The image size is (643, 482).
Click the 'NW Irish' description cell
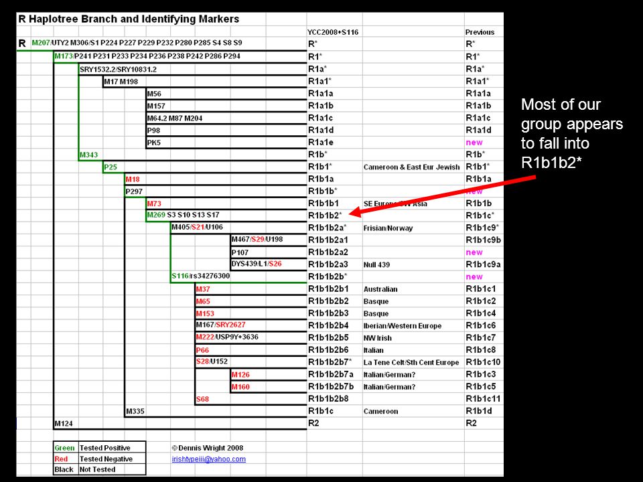point(377,338)
